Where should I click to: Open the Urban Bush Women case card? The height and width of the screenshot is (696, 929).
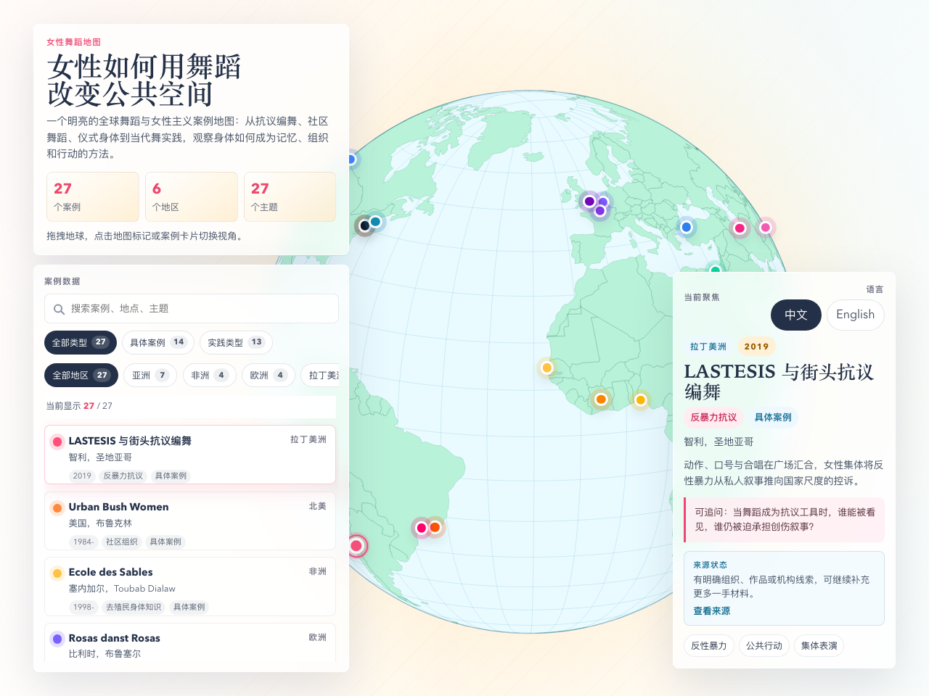point(190,521)
